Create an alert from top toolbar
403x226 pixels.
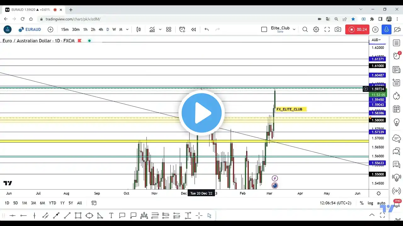tap(182, 30)
